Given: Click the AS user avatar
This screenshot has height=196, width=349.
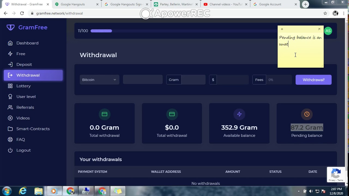Looking at the screenshot, I should tap(328, 31).
